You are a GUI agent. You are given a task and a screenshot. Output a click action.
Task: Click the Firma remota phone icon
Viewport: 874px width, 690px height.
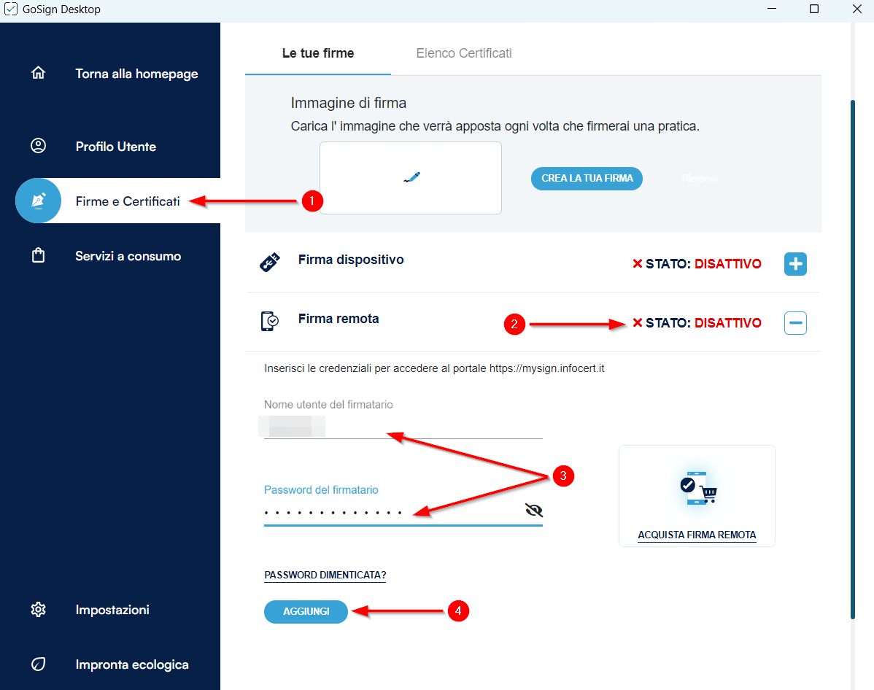pos(270,321)
